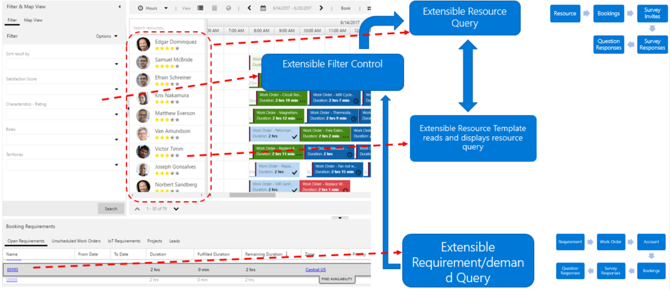Open the calendar date picker icon
670x290 pixels.
(263, 8)
